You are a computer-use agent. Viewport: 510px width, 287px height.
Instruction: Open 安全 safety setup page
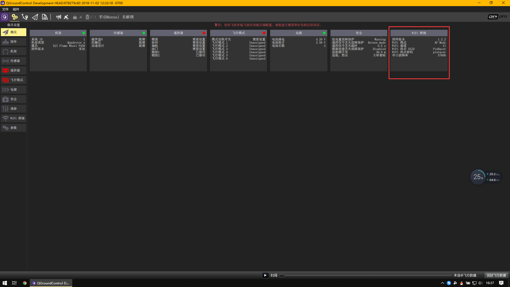[x=14, y=99]
